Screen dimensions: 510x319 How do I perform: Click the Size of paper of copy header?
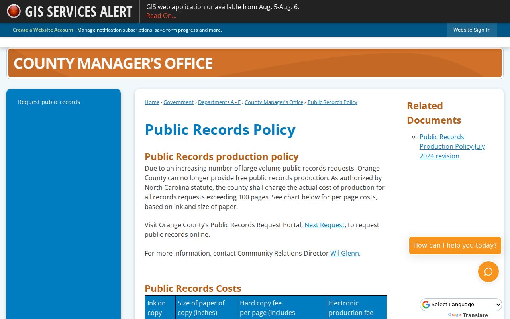pyautogui.click(x=206, y=307)
